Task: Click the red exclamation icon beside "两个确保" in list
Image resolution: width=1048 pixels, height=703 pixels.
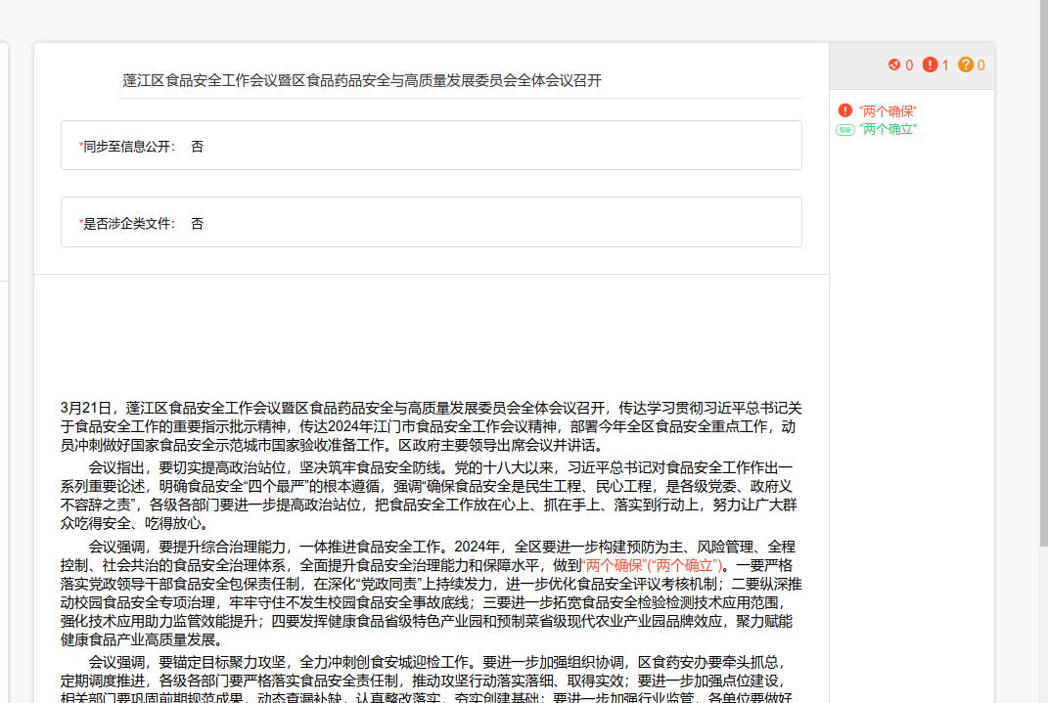Action: coord(845,111)
